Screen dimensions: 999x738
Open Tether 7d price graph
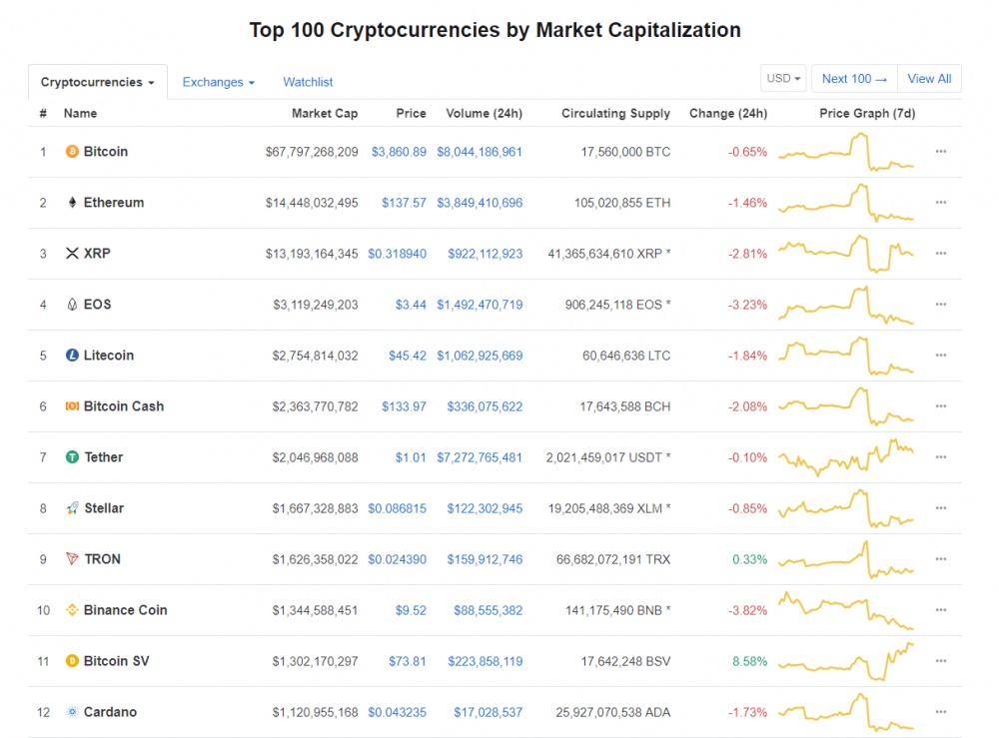pos(846,457)
